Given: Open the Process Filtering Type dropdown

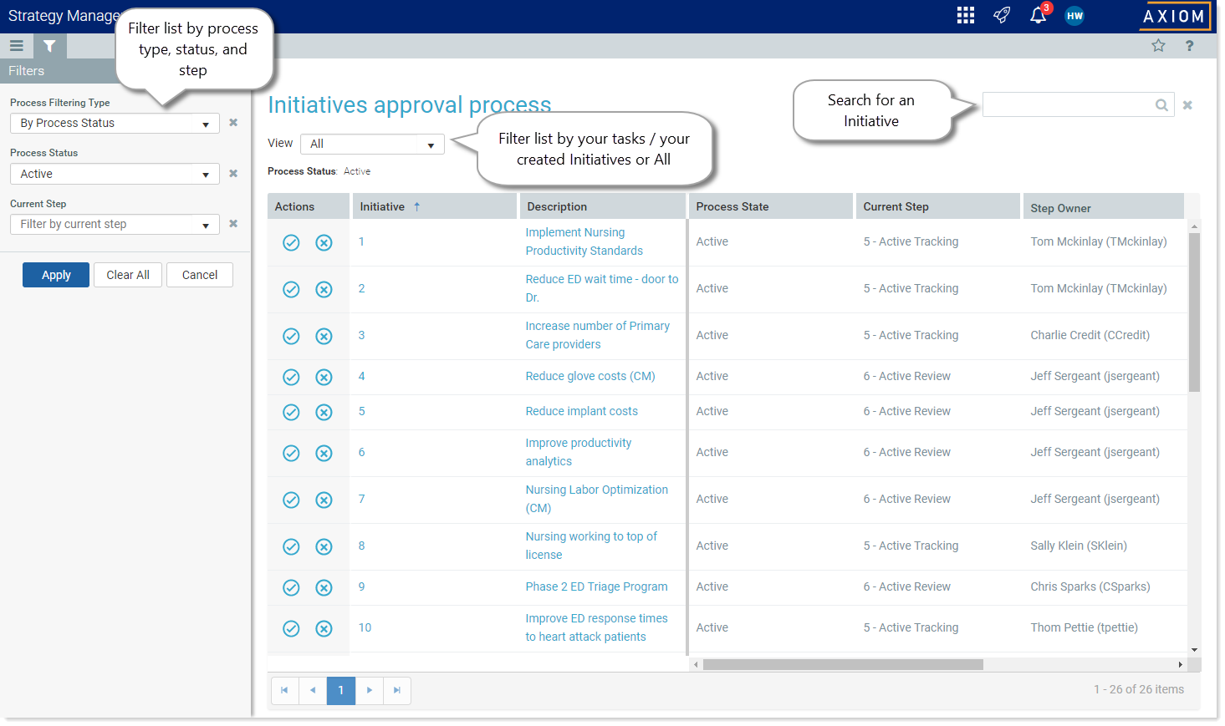Looking at the screenshot, I should tap(204, 123).
